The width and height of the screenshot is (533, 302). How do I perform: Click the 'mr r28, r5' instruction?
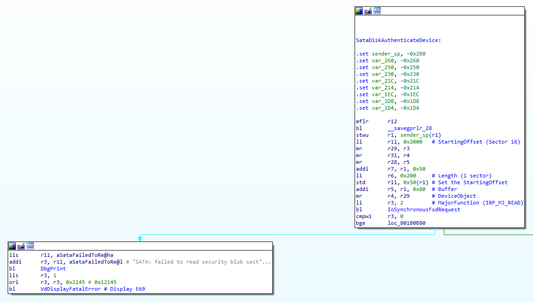coord(383,163)
